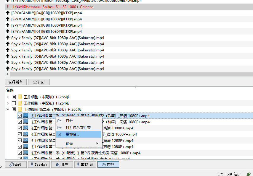The image size is (253, 176).
Task: Click the red error icon of 工作细胞Hataraku Saibou torrent
Action: pyautogui.click(x=8, y=6)
